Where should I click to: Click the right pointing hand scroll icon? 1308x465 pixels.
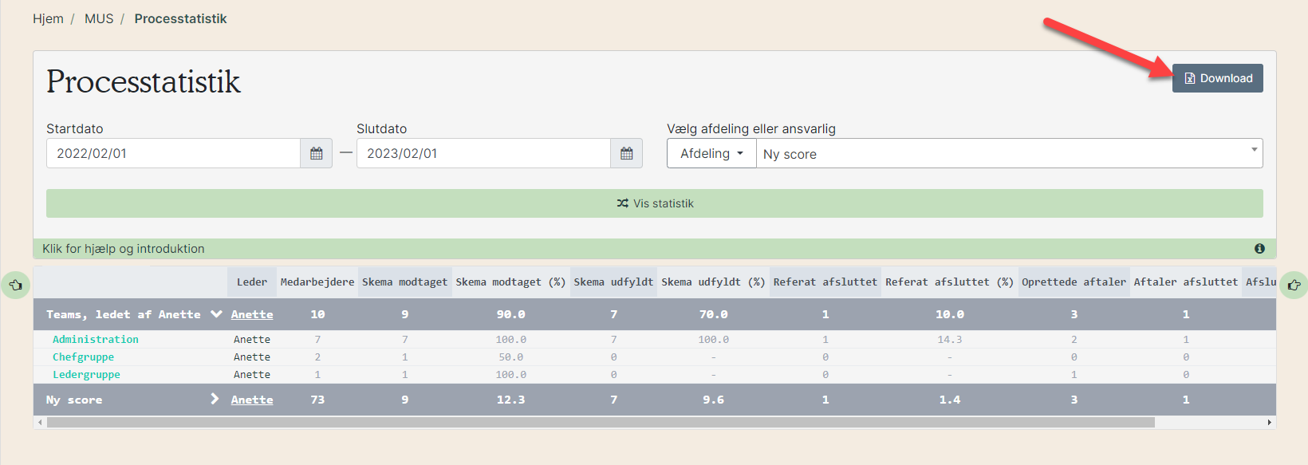[1294, 285]
